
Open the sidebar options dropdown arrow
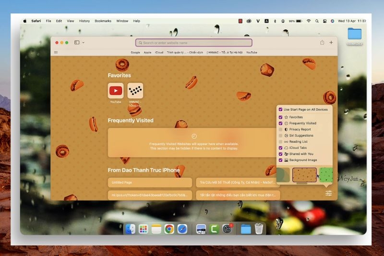tap(83, 43)
